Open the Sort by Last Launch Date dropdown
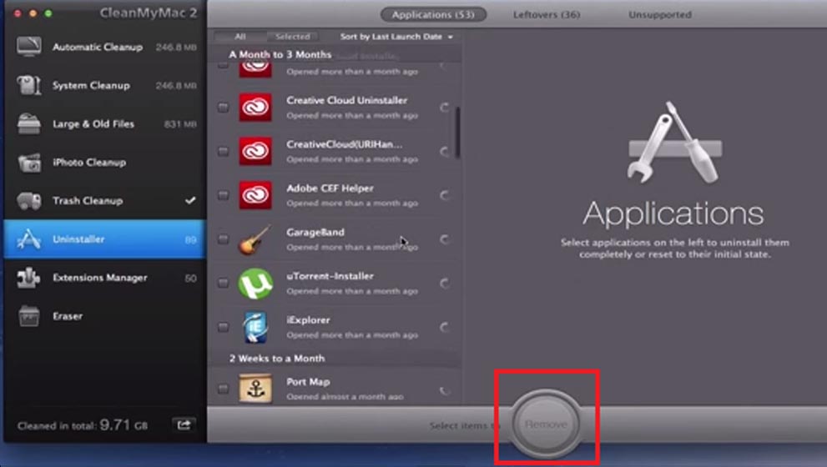827x467 pixels. (x=396, y=37)
